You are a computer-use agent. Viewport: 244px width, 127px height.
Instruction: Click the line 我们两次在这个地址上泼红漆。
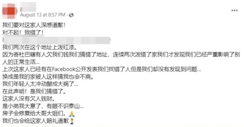(40, 47)
